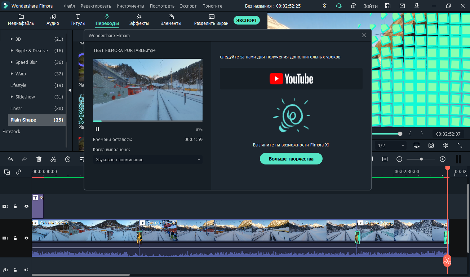Click the trash delete icon
The height and width of the screenshot is (277, 470).
click(x=39, y=159)
